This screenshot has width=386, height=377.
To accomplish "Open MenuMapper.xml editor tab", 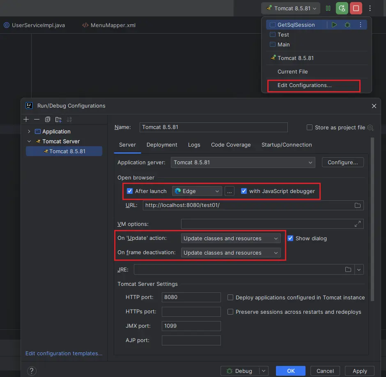I will (x=109, y=25).
